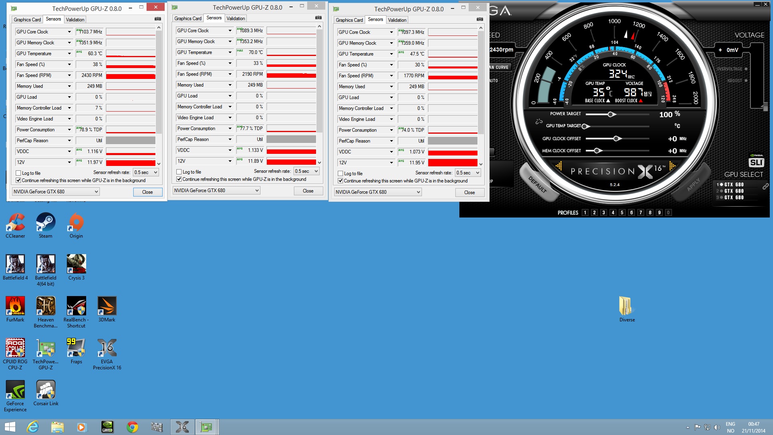Open GPU selector dropdown in left GPU-Z window

click(56, 192)
